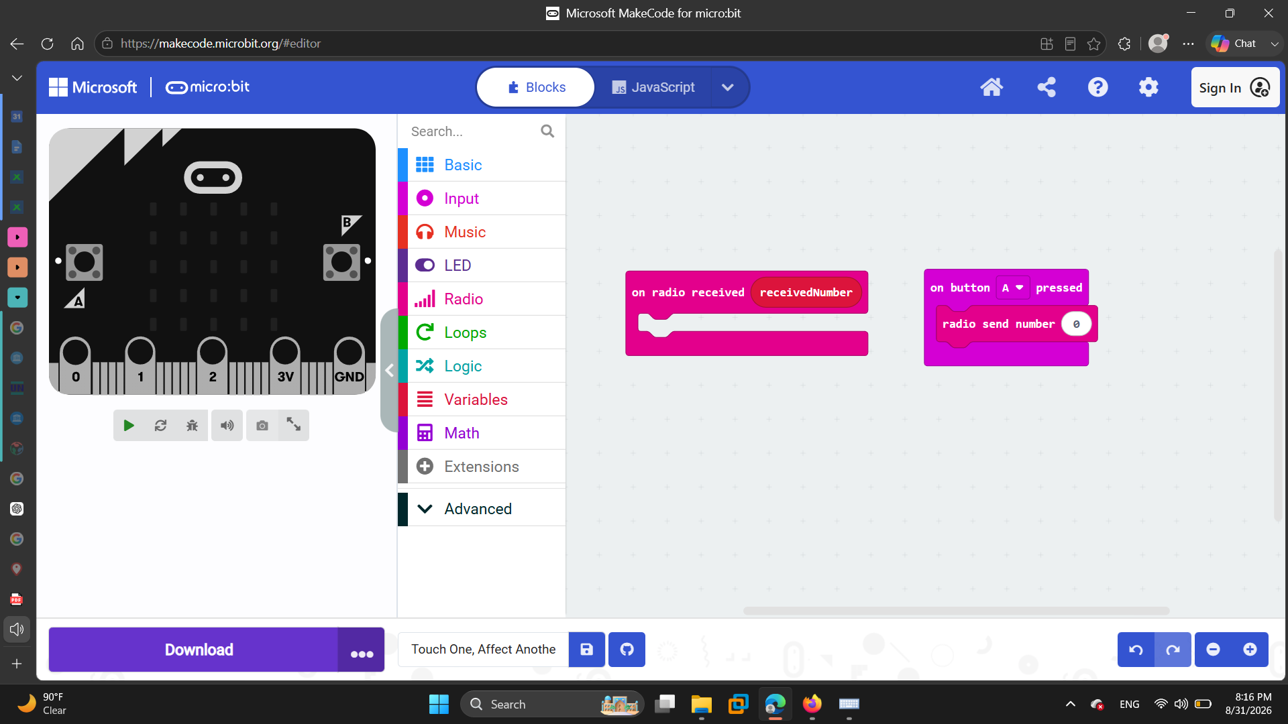Start the simulator with the play icon
The image size is (1288, 724).
[129, 425]
